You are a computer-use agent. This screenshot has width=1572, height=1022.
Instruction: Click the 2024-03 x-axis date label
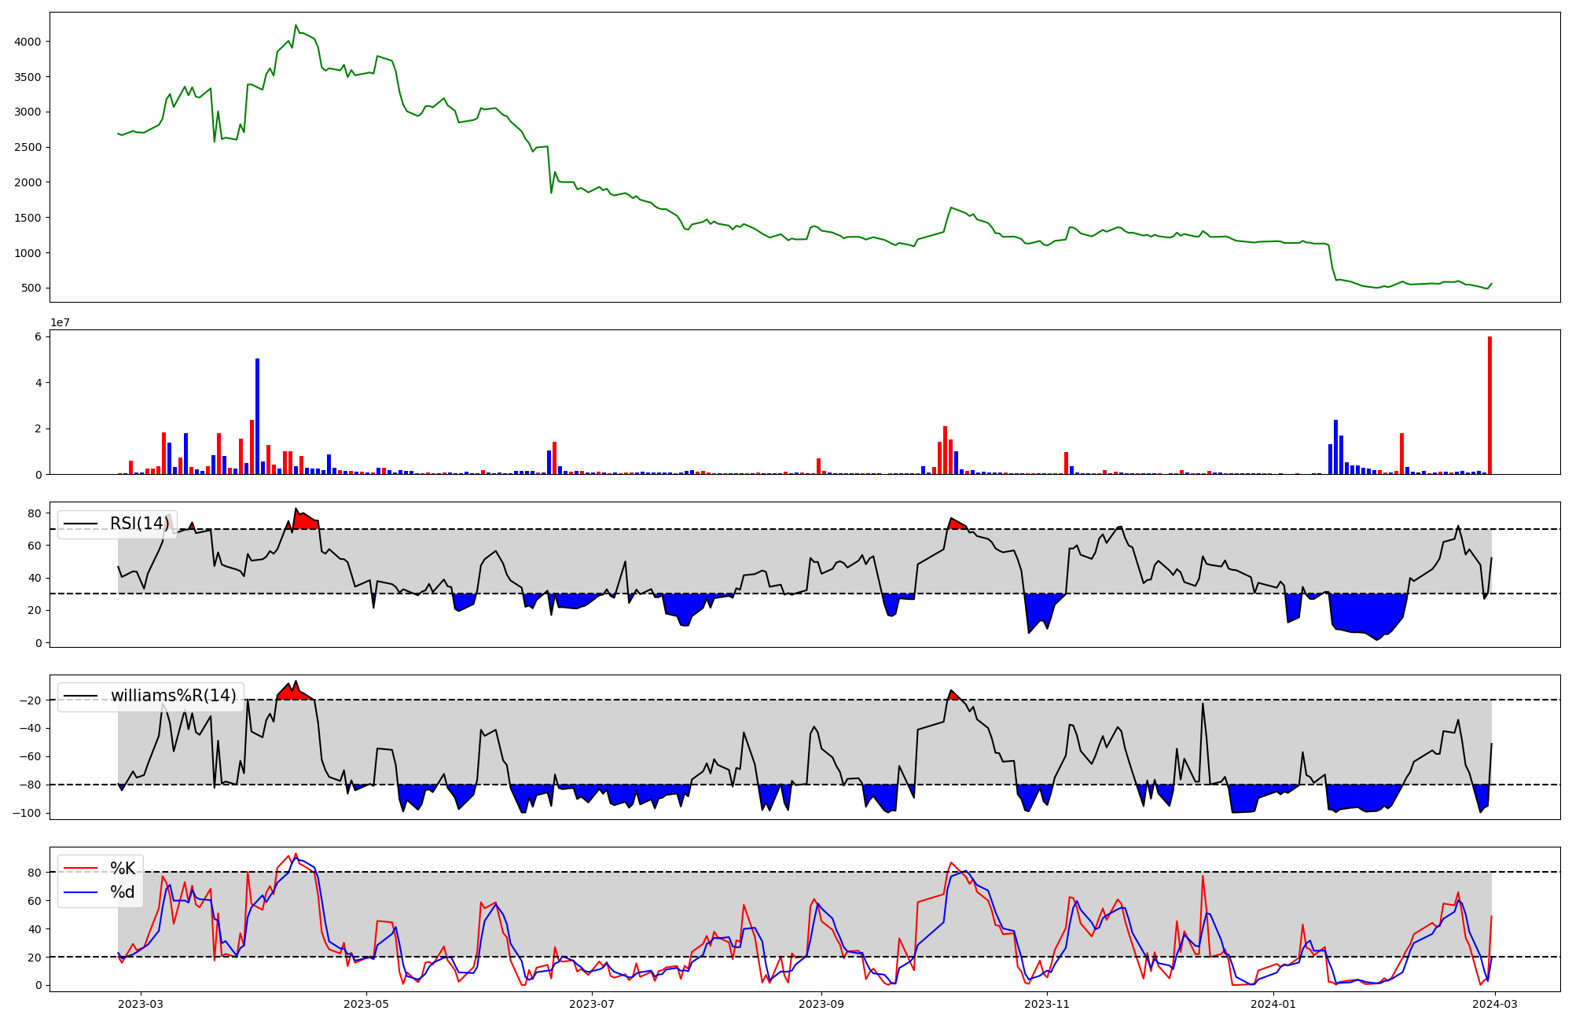coord(1494,1004)
